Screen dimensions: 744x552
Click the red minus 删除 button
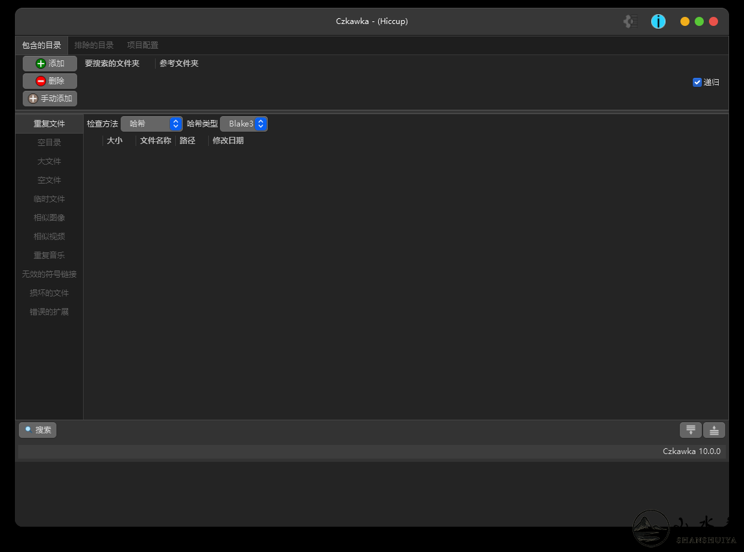[50, 81]
